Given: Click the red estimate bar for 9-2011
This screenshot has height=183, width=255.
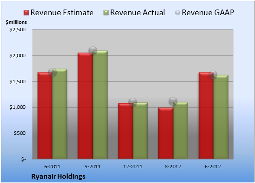Looking at the screenshot, I should (x=85, y=106).
